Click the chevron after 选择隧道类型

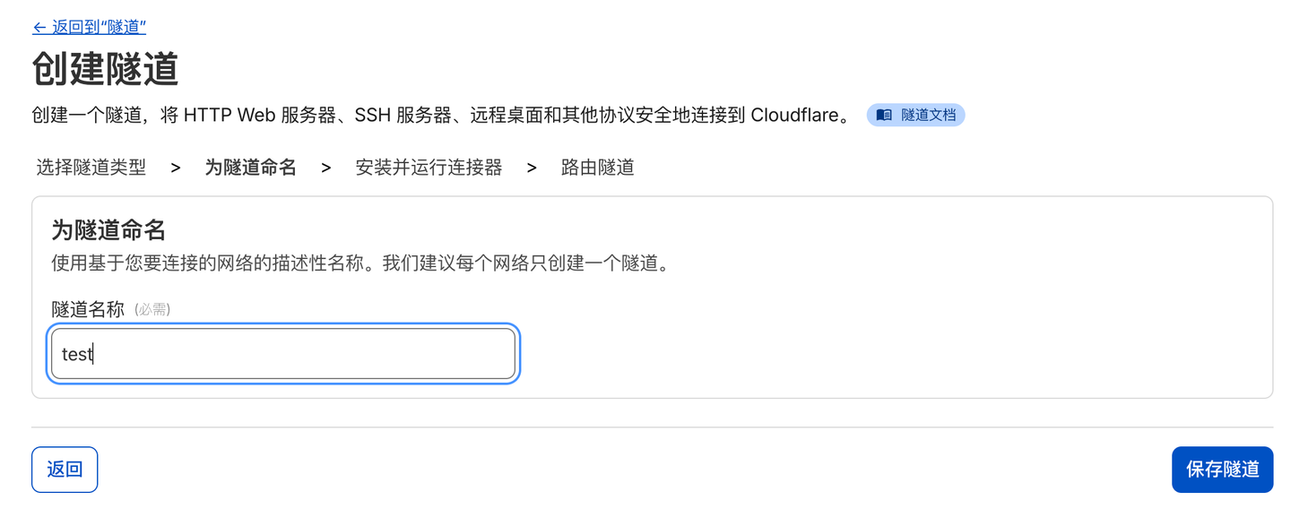pos(176,168)
